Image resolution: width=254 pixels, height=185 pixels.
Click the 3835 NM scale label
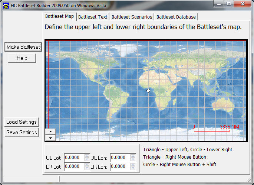click(230, 127)
